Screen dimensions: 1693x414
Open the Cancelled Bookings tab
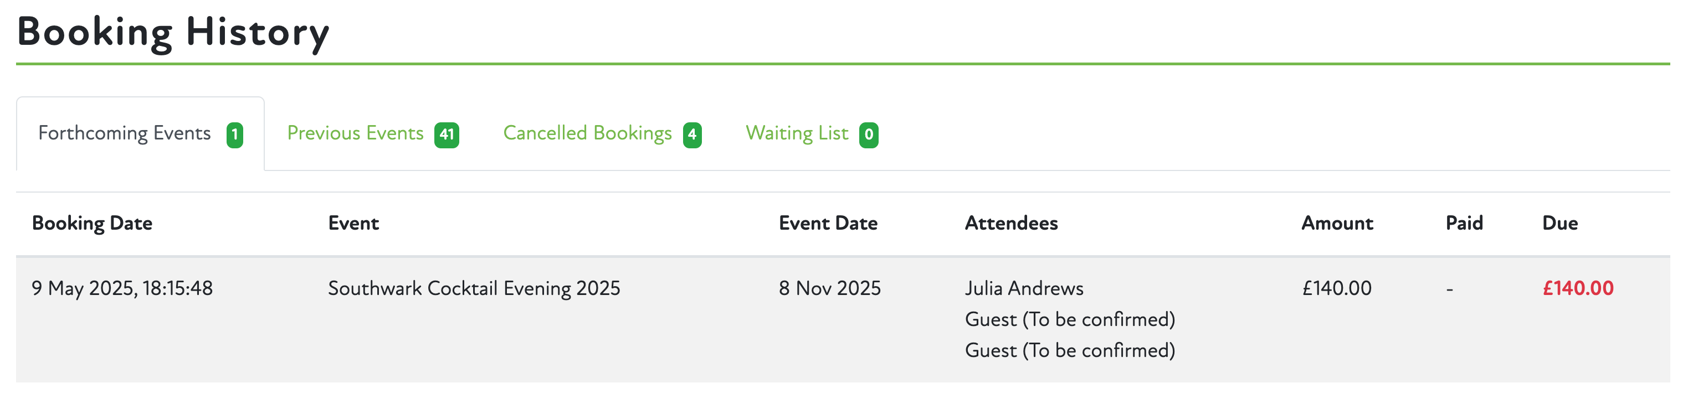click(x=587, y=134)
